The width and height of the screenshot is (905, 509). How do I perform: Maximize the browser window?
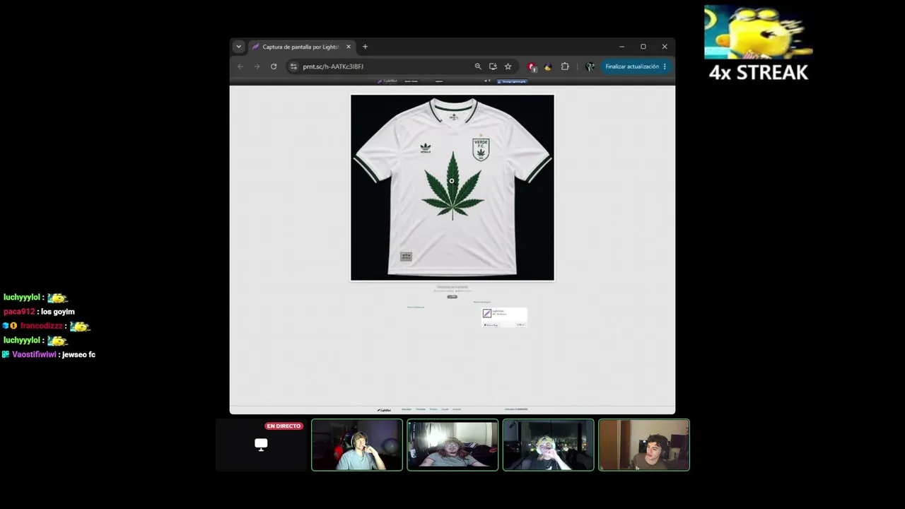coord(643,47)
